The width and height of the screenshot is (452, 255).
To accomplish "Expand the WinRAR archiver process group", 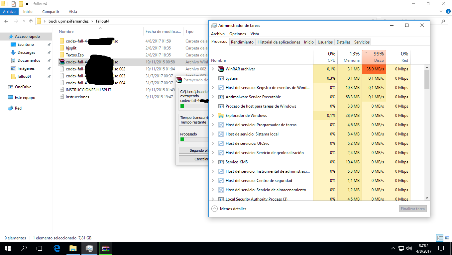I will pos(213,69).
